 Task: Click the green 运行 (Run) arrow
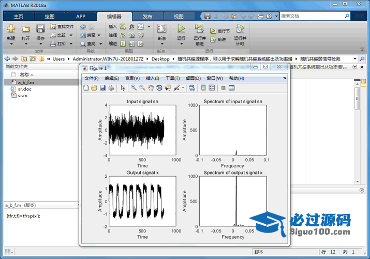(181, 28)
